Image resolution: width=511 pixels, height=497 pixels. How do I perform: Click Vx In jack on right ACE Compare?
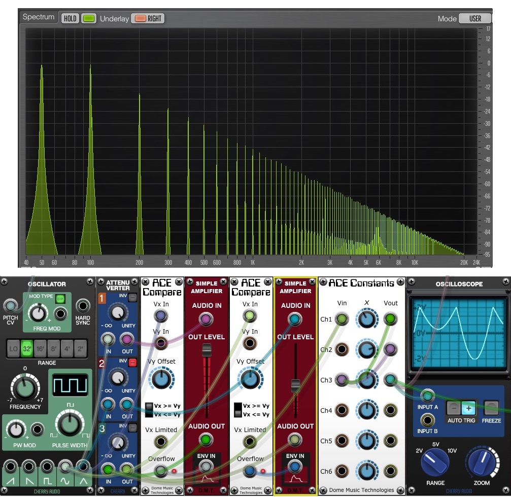click(250, 315)
